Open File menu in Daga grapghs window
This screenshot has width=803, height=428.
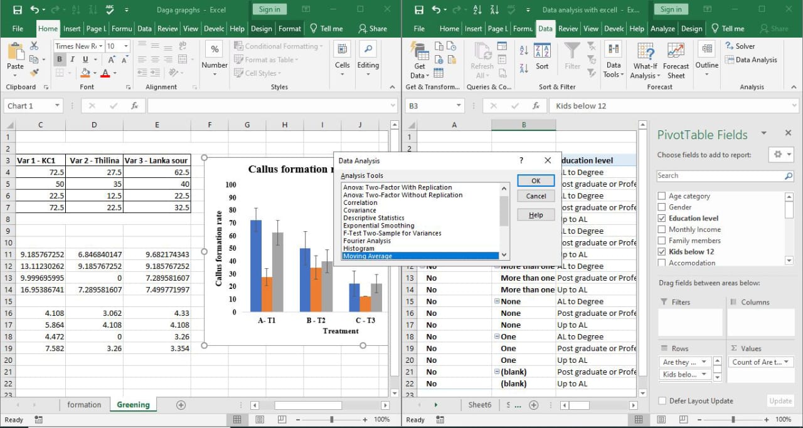coord(18,28)
